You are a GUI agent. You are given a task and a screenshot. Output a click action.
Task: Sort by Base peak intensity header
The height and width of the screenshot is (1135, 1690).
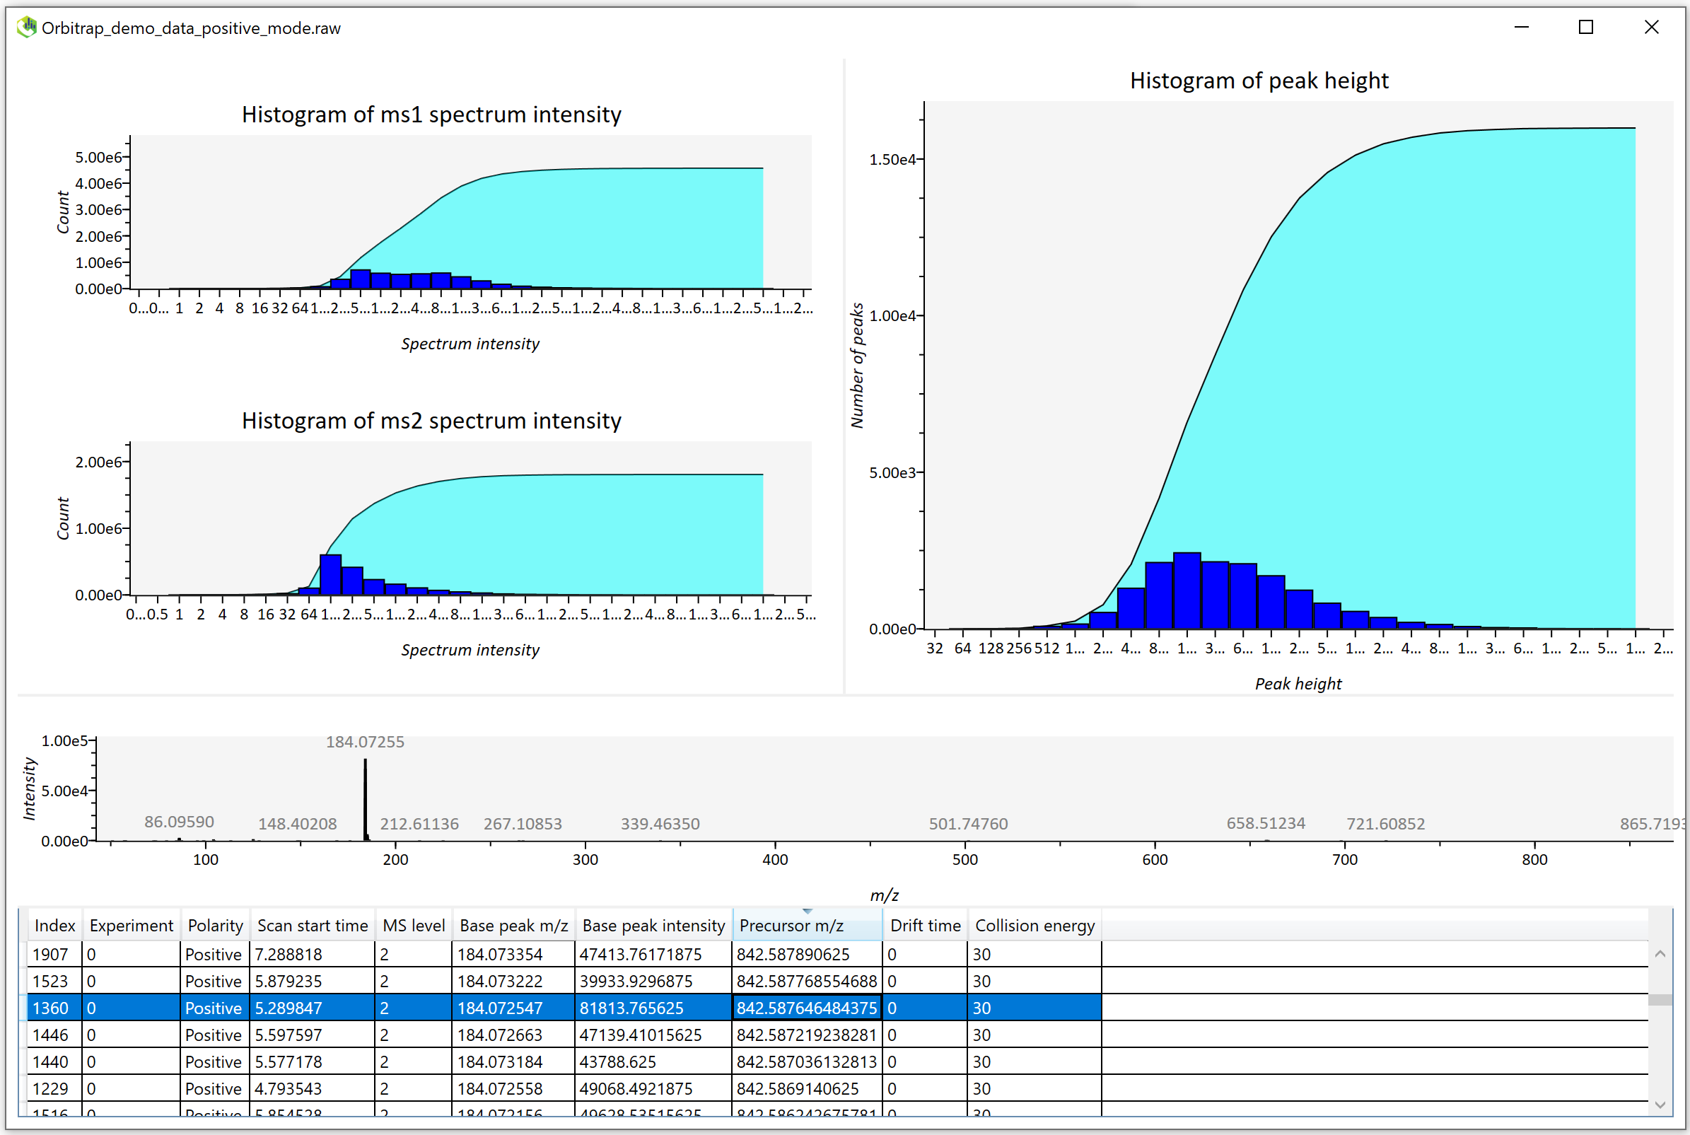(653, 925)
